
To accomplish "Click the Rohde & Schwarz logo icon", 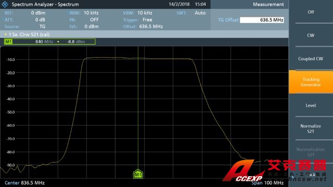I will (5, 4).
